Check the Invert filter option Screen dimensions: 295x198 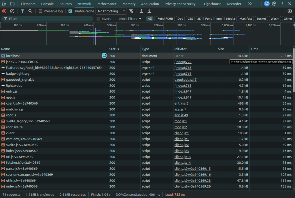[x=98, y=18]
